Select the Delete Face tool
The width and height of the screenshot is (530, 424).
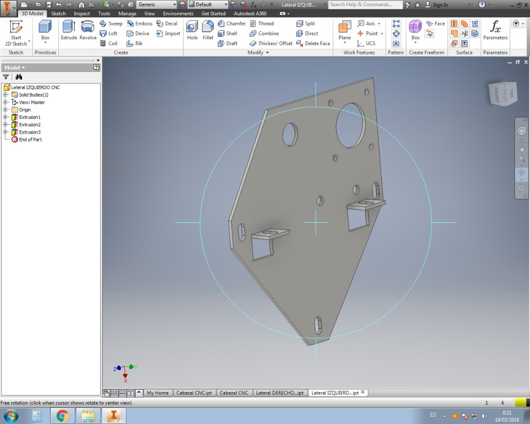pyautogui.click(x=313, y=43)
